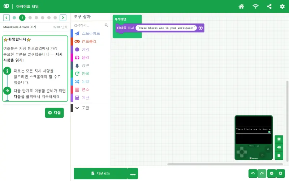Toggle simulator fullscreen icon
This screenshot has width=289, height=181.
279,139
